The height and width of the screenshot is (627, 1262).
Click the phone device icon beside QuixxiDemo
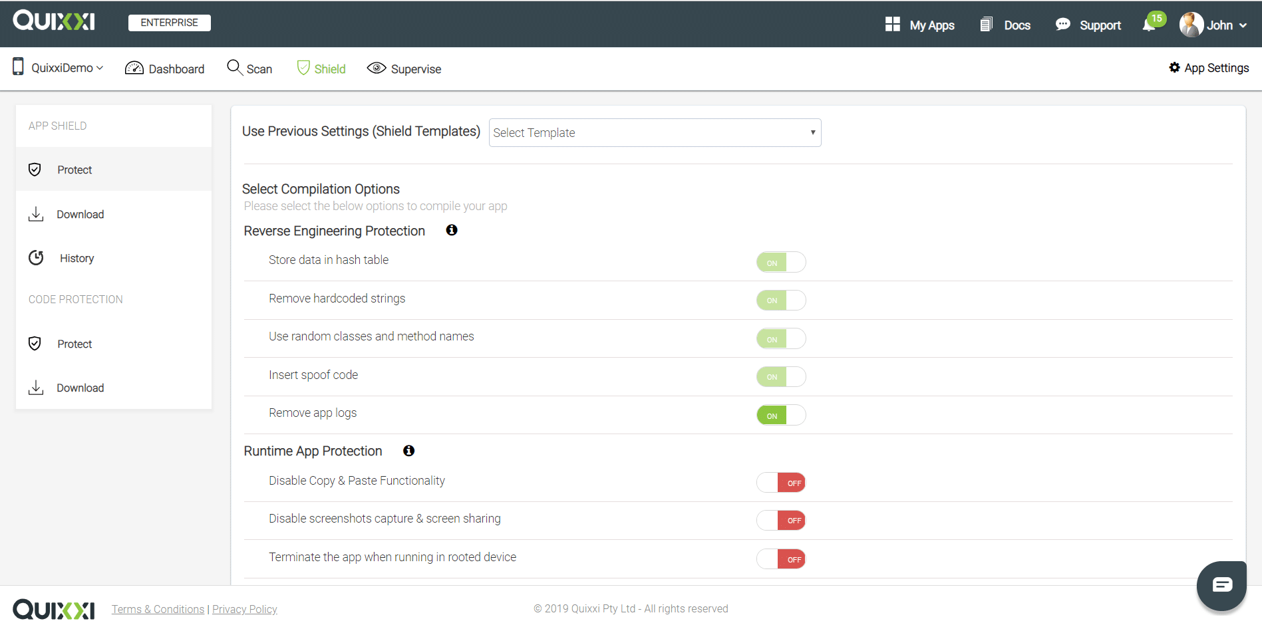(19, 66)
